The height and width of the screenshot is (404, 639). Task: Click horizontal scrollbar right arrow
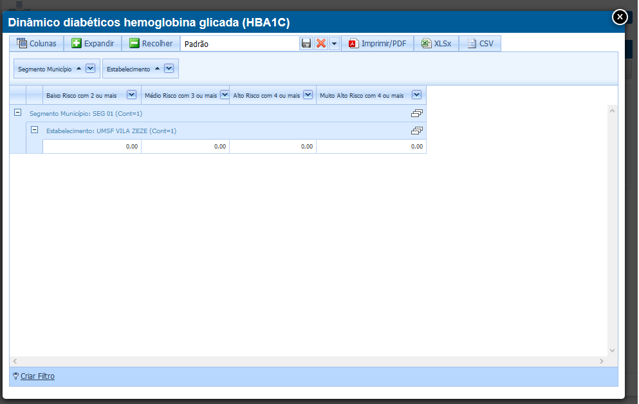602,362
